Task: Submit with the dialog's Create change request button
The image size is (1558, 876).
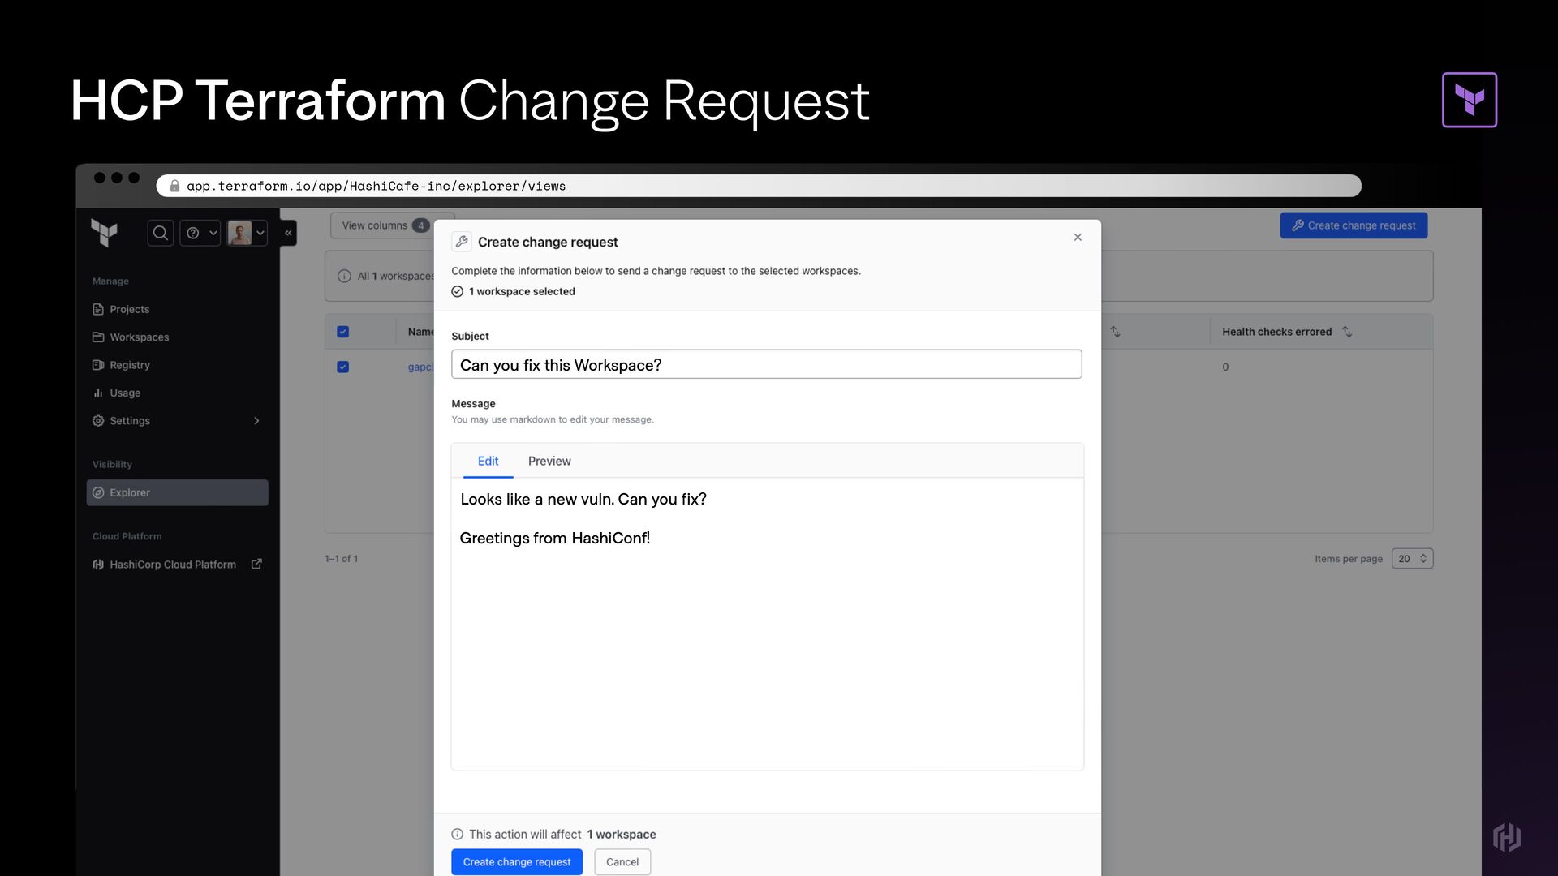Action: (x=517, y=862)
